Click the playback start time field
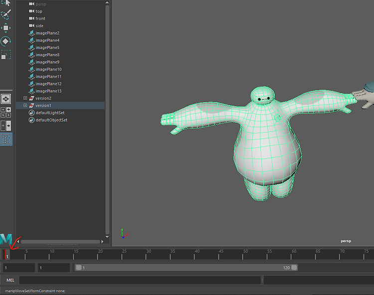The width and height of the screenshot is (374, 295). 54,268
